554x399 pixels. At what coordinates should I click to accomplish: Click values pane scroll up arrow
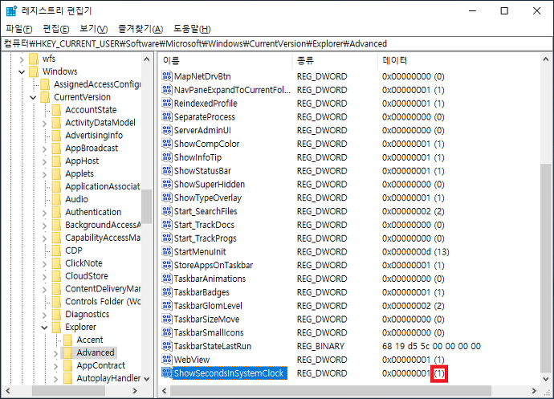pos(545,59)
